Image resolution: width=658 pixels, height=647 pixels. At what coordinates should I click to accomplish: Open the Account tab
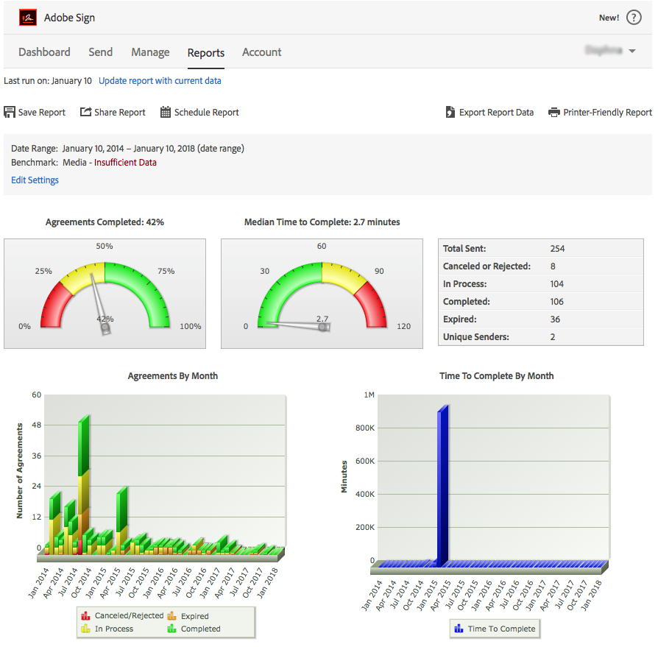pos(261,52)
